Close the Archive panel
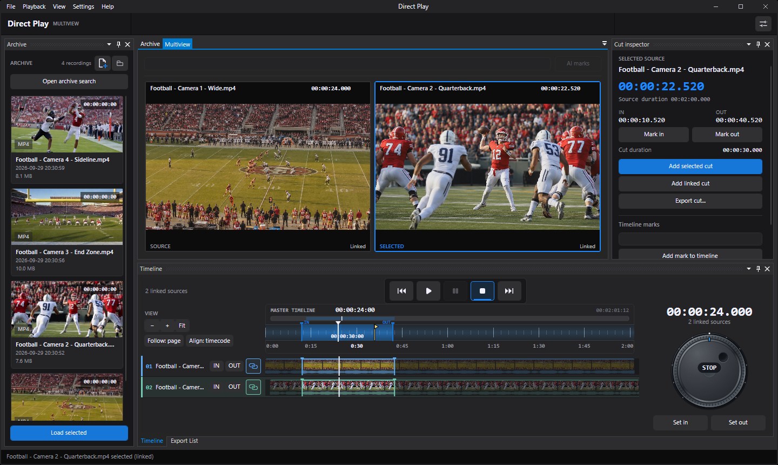The width and height of the screenshot is (778, 465). point(128,44)
